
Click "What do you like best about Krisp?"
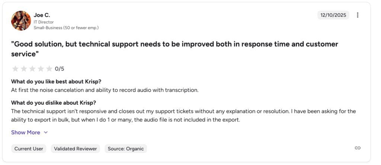[x=56, y=82]
